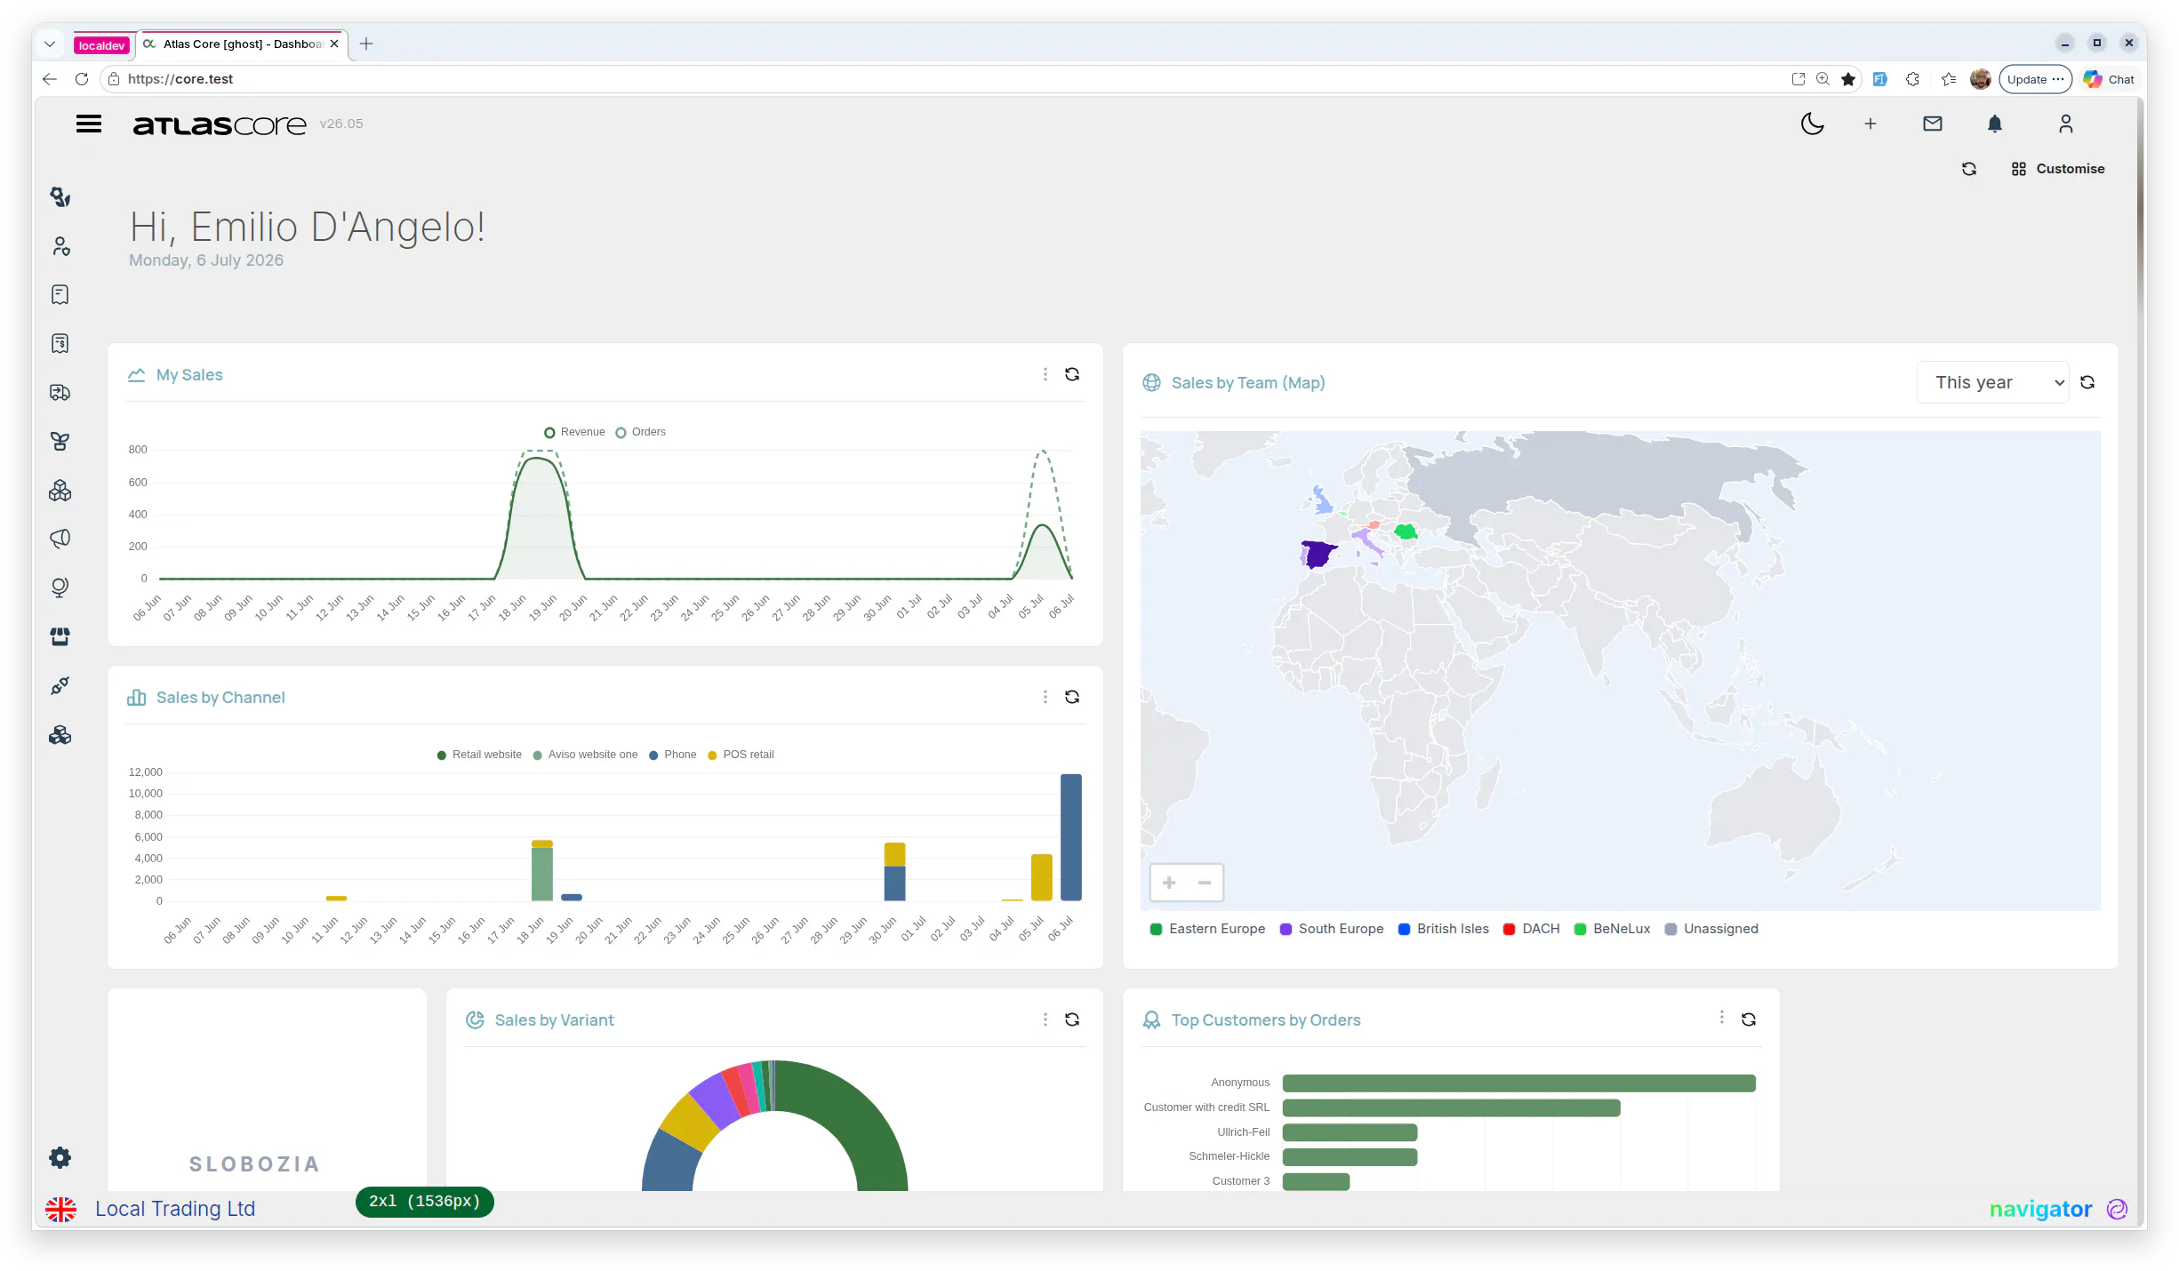Click the plus icon in the header

[1871, 124]
